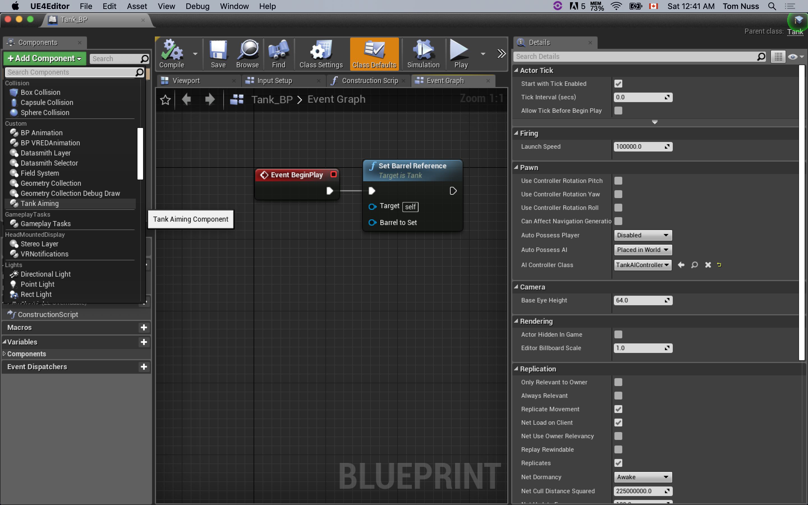The height and width of the screenshot is (505, 808).
Task: Open the Tank parent class link
Action: tap(795, 31)
